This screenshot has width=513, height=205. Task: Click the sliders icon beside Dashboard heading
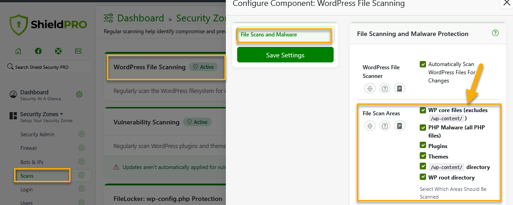point(109,18)
